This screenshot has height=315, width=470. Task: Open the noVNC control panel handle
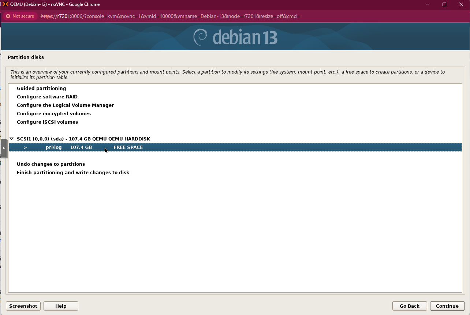[x=4, y=148]
